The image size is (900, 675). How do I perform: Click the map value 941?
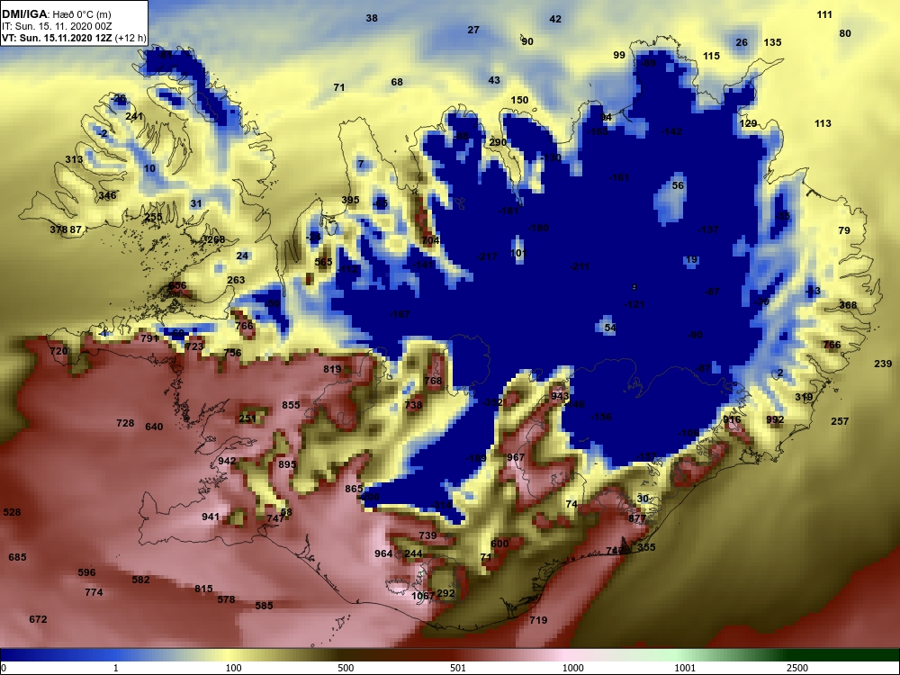(x=211, y=517)
